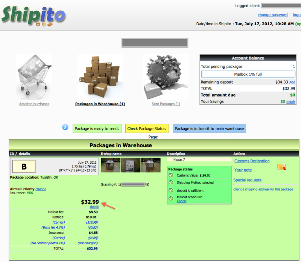Click the Mailbox 1% full progress bar
This screenshot has width=301, height=262.
248,74
